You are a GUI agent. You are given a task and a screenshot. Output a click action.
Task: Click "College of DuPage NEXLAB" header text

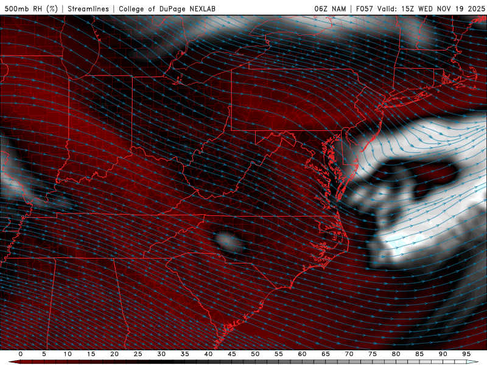(x=167, y=9)
